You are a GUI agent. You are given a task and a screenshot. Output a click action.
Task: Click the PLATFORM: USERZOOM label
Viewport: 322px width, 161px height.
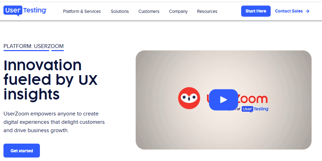(x=34, y=46)
